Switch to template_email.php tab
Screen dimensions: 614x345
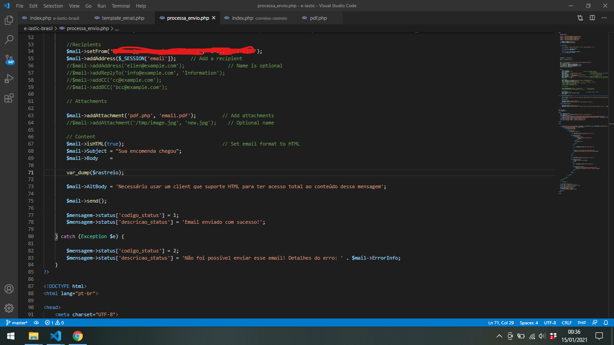[x=123, y=18]
